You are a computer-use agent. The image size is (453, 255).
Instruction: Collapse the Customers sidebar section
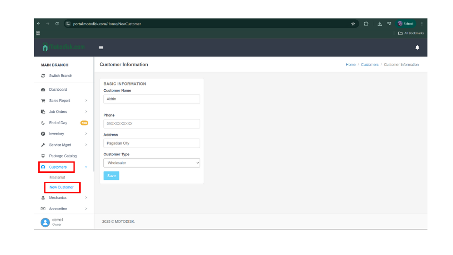86,167
